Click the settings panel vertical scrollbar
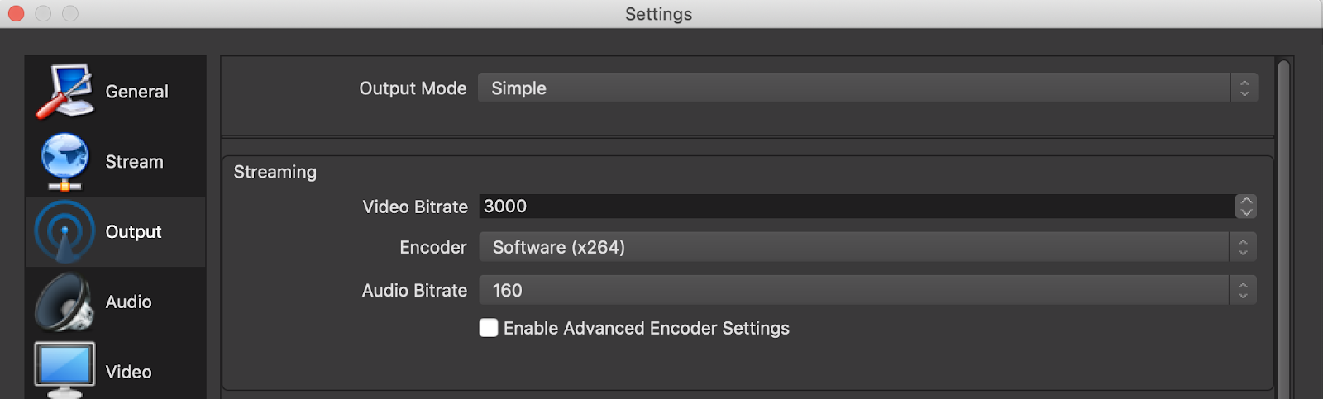 tap(1283, 229)
